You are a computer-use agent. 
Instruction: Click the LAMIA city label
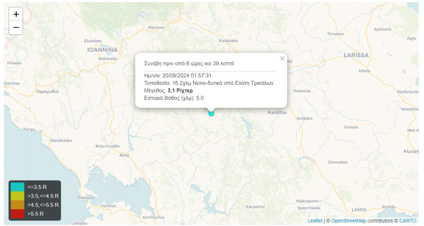[359, 209]
